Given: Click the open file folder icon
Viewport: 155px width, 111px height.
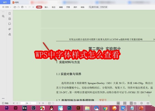Looking at the screenshot, I should 15,7.
